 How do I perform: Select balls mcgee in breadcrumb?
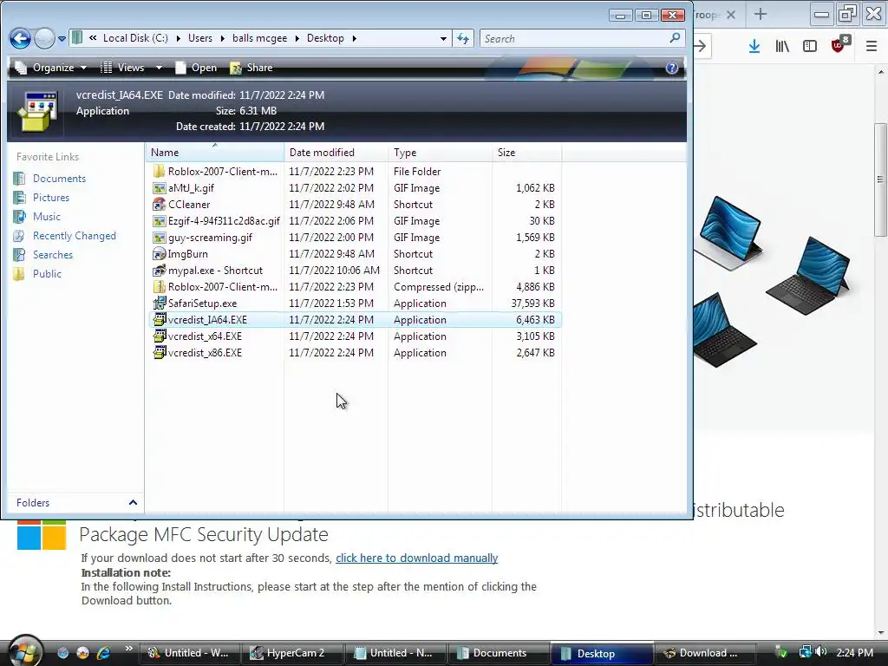pos(259,38)
